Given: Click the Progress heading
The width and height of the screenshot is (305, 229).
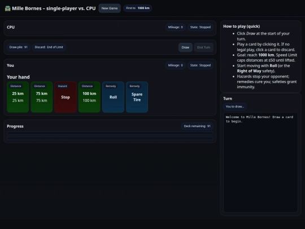Looking at the screenshot, I should (15, 126).
